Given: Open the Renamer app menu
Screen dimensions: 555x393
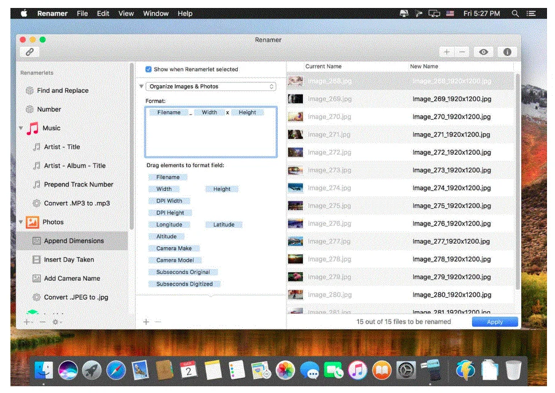Looking at the screenshot, I should point(52,14).
